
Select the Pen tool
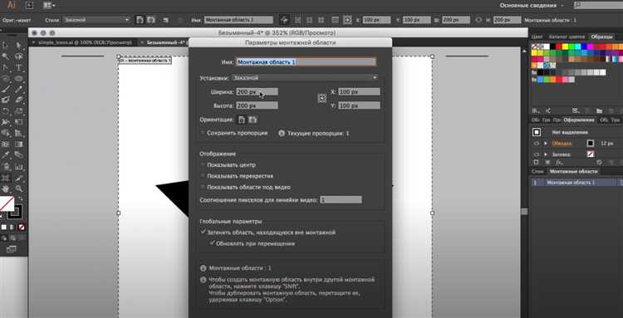pos(6,67)
